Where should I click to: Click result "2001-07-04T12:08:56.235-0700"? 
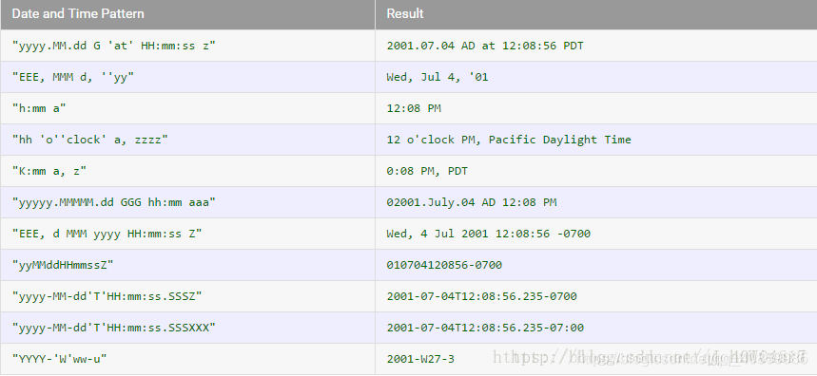[x=481, y=296]
